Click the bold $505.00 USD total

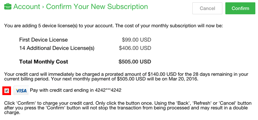(x=135, y=62)
